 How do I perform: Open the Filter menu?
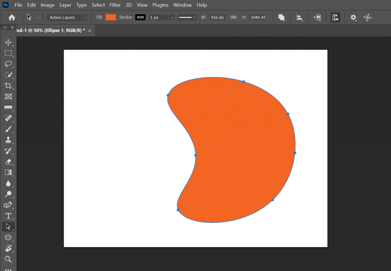tap(115, 5)
